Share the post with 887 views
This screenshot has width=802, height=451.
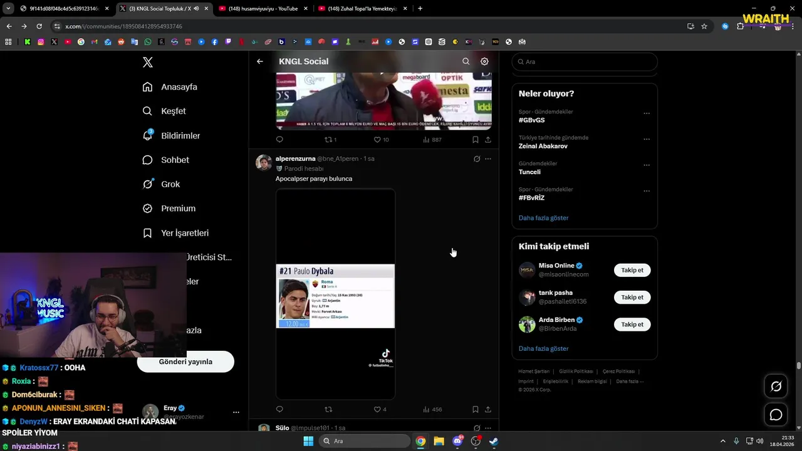click(x=488, y=140)
